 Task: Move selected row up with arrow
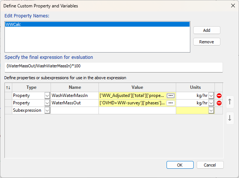coord(230,102)
